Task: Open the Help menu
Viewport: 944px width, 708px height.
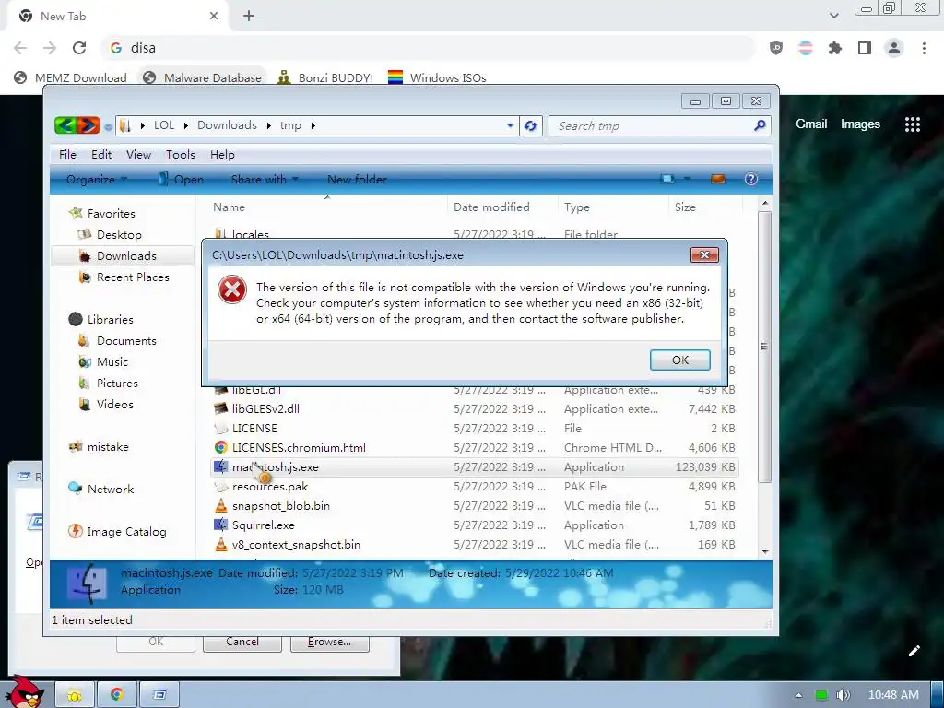Action: pyautogui.click(x=222, y=155)
